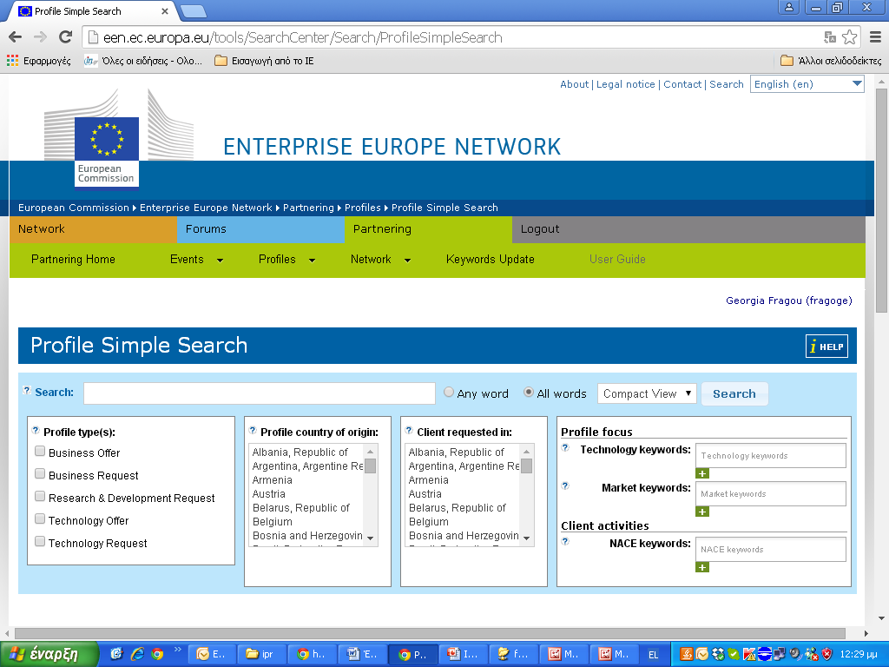Open the Compact View dropdown
The height and width of the screenshot is (667, 889).
click(x=647, y=393)
